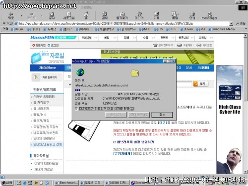Select the 웹 브라우저 category

point(41,109)
